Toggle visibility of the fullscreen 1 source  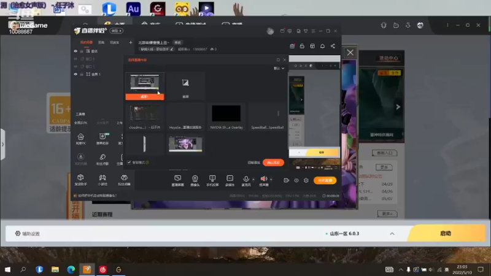[x=75, y=74]
